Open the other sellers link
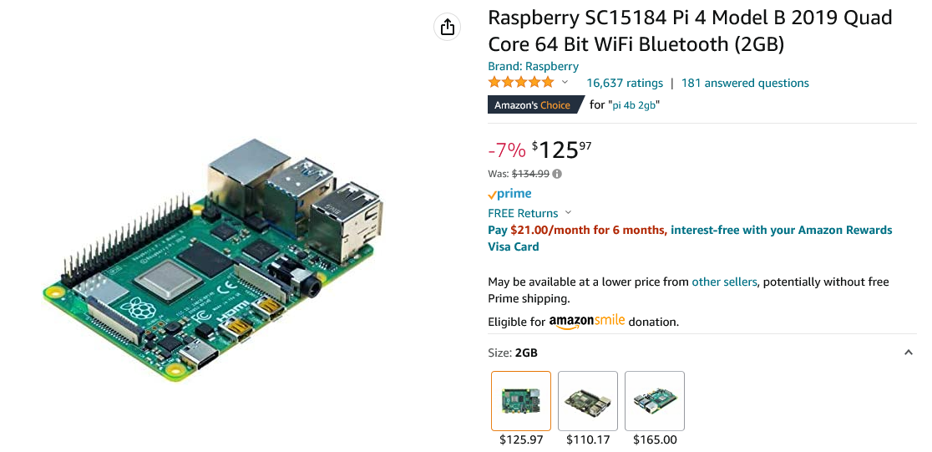The width and height of the screenshot is (932, 452). [x=724, y=282]
